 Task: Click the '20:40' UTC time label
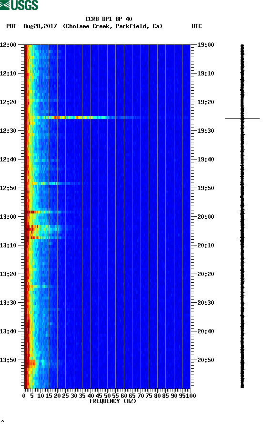[205, 331]
